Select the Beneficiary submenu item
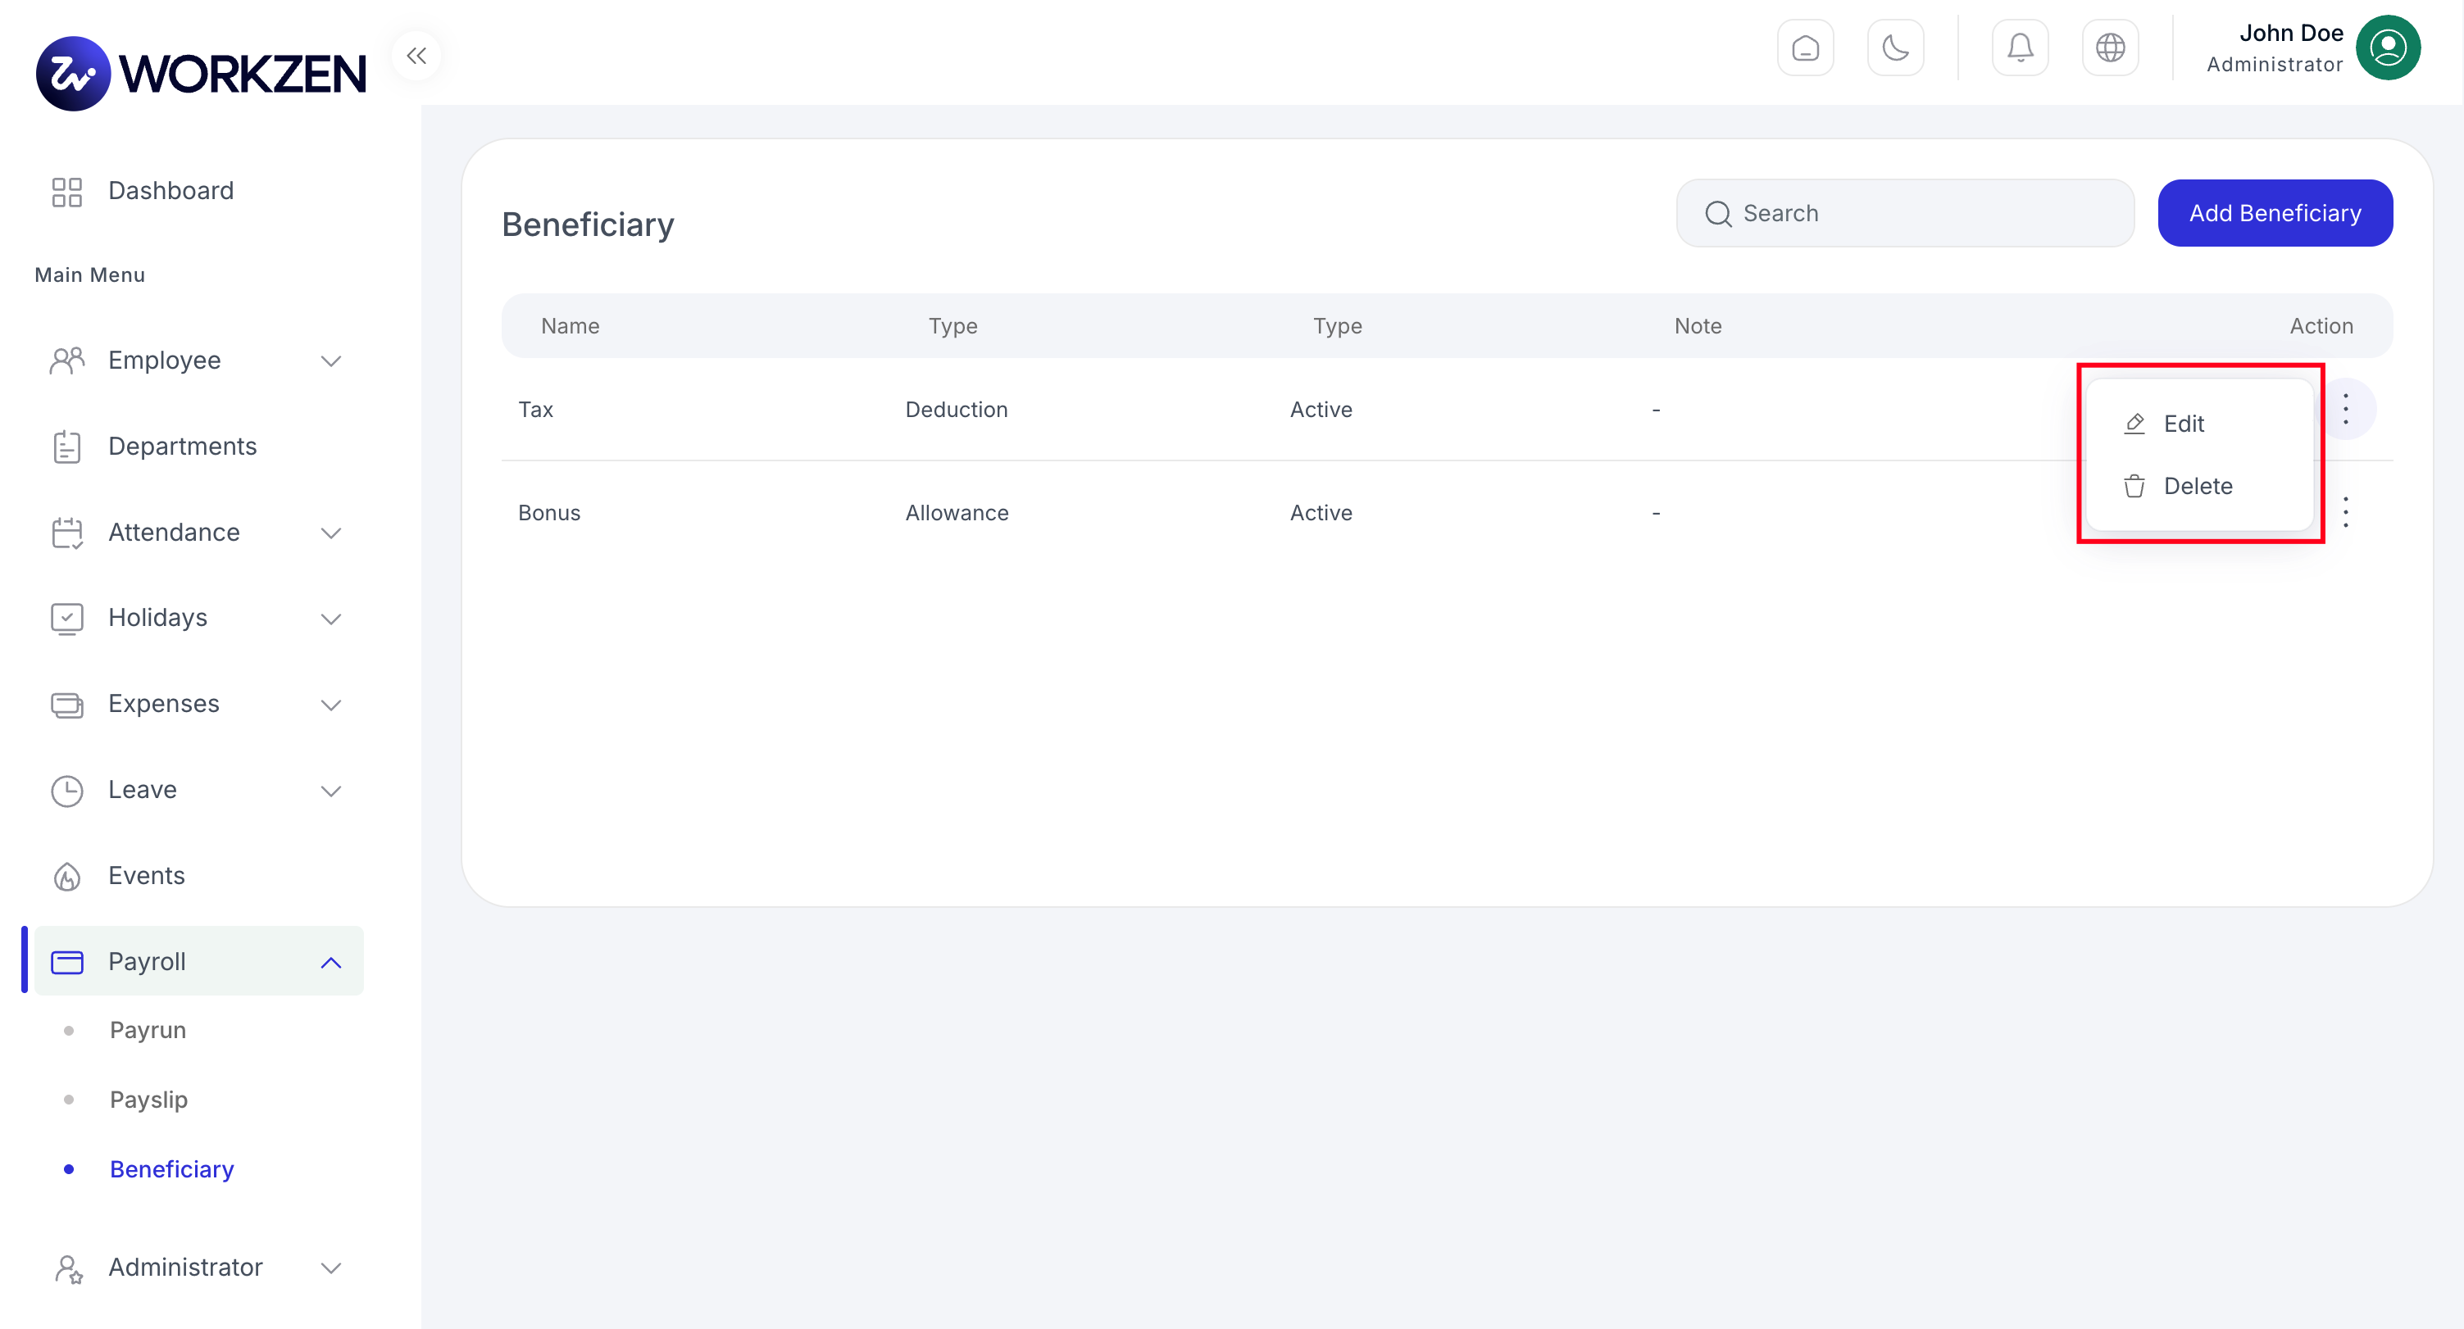 (x=172, y=1170)
